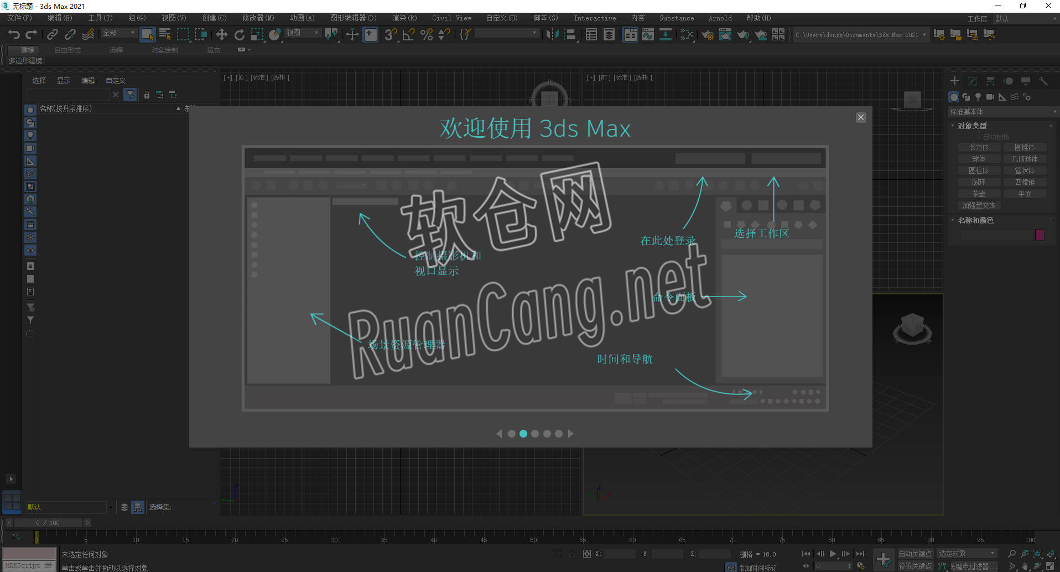Choose Rectangular Selection Region icon
1060x572 pixels.
[183, 34]
